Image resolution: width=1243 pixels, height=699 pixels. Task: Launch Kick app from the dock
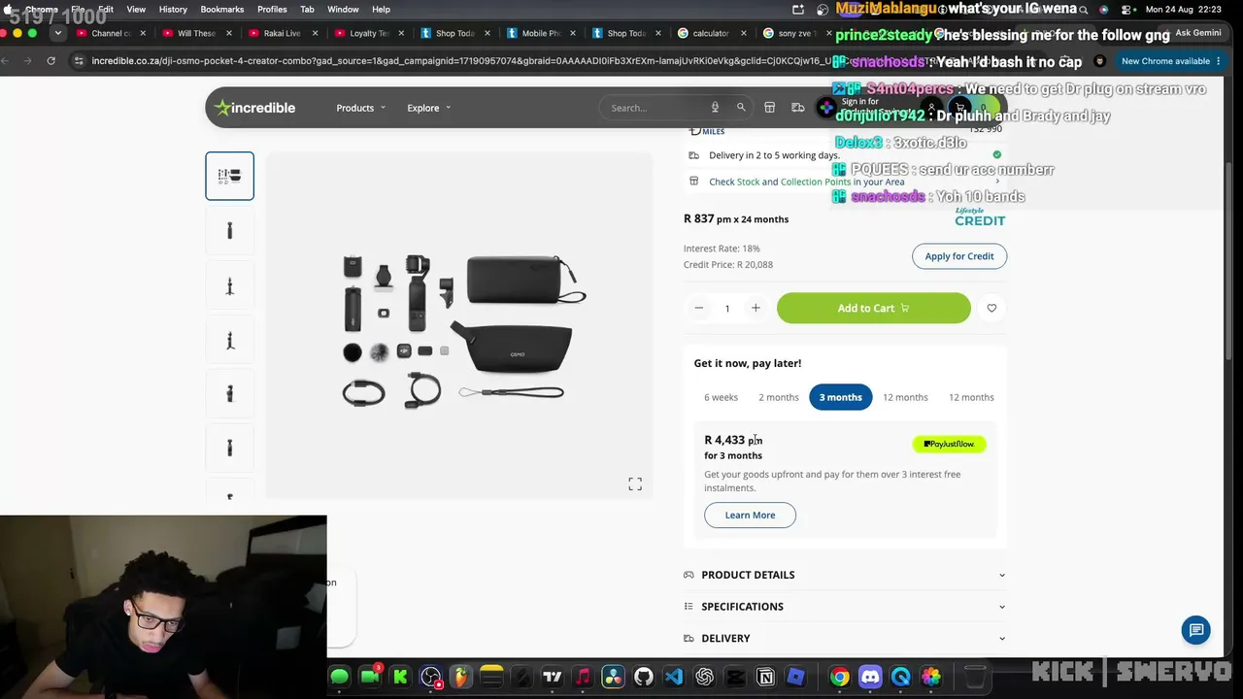click(x=400, y=677)
